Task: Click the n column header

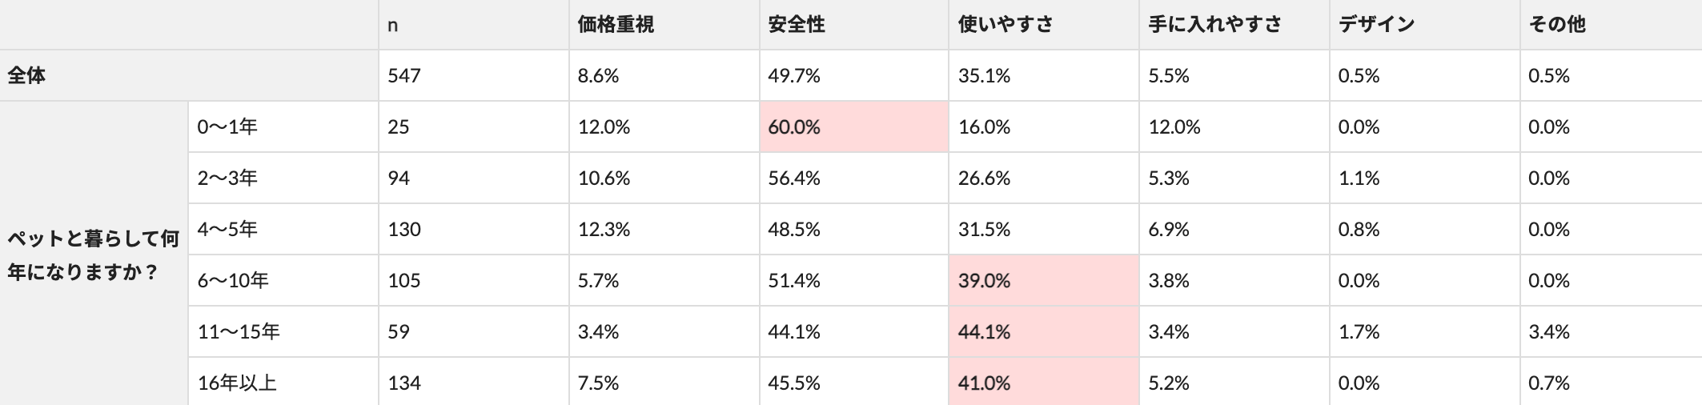Action: pyautogui.click(x=393, y=25)
